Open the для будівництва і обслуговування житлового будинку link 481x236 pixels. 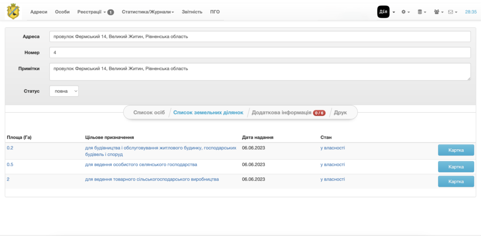[x=161, y=151]
